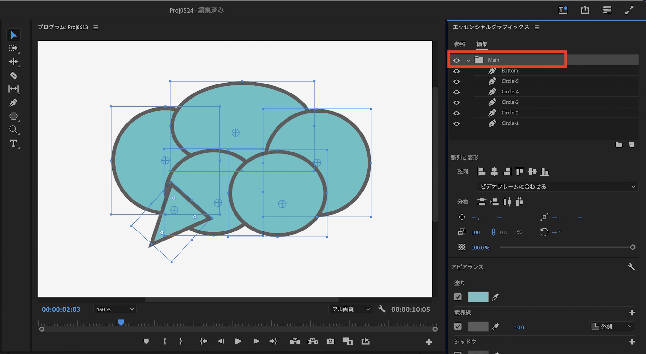Select the Razor tool

tap(13, 75)
